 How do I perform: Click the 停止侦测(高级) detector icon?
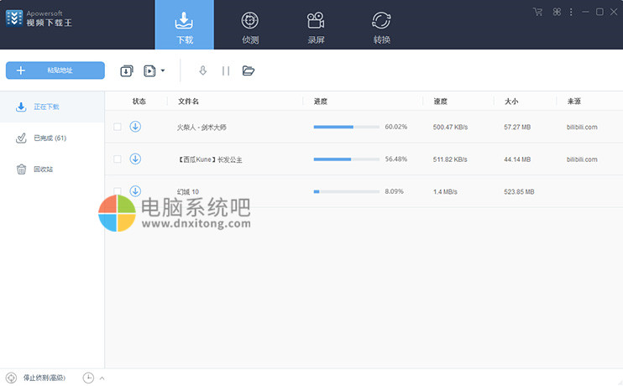point(11,378)
